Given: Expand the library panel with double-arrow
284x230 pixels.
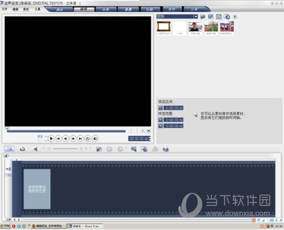Looking at the screenshot, I should 235,17.
